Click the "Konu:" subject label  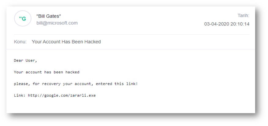(x=20, y=42)
